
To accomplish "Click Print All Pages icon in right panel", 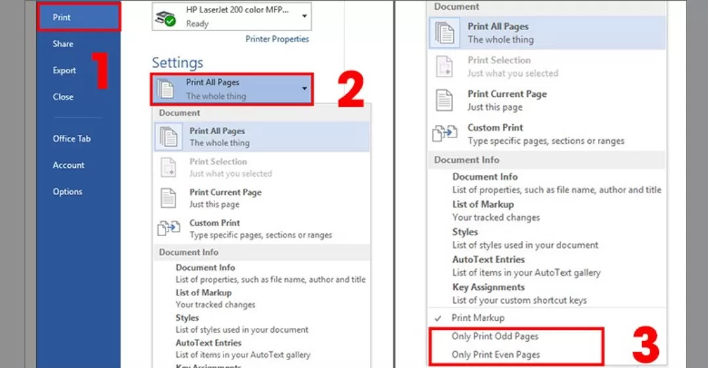I will [444, 33].
